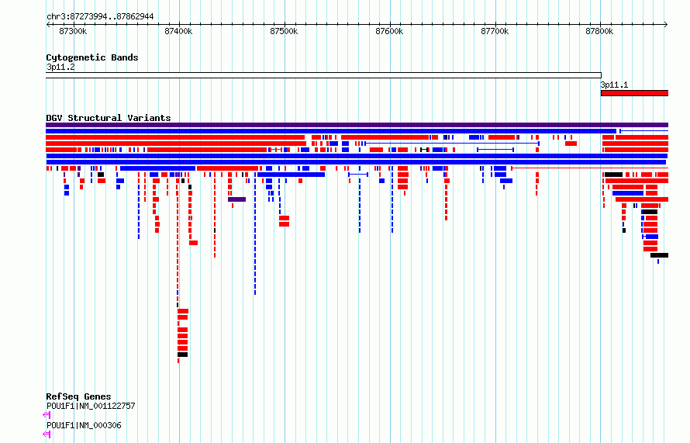This screenshot has width=690, height=443.
Task: Select the thin red variant line right of 87700k
Action: click(590, 168)
